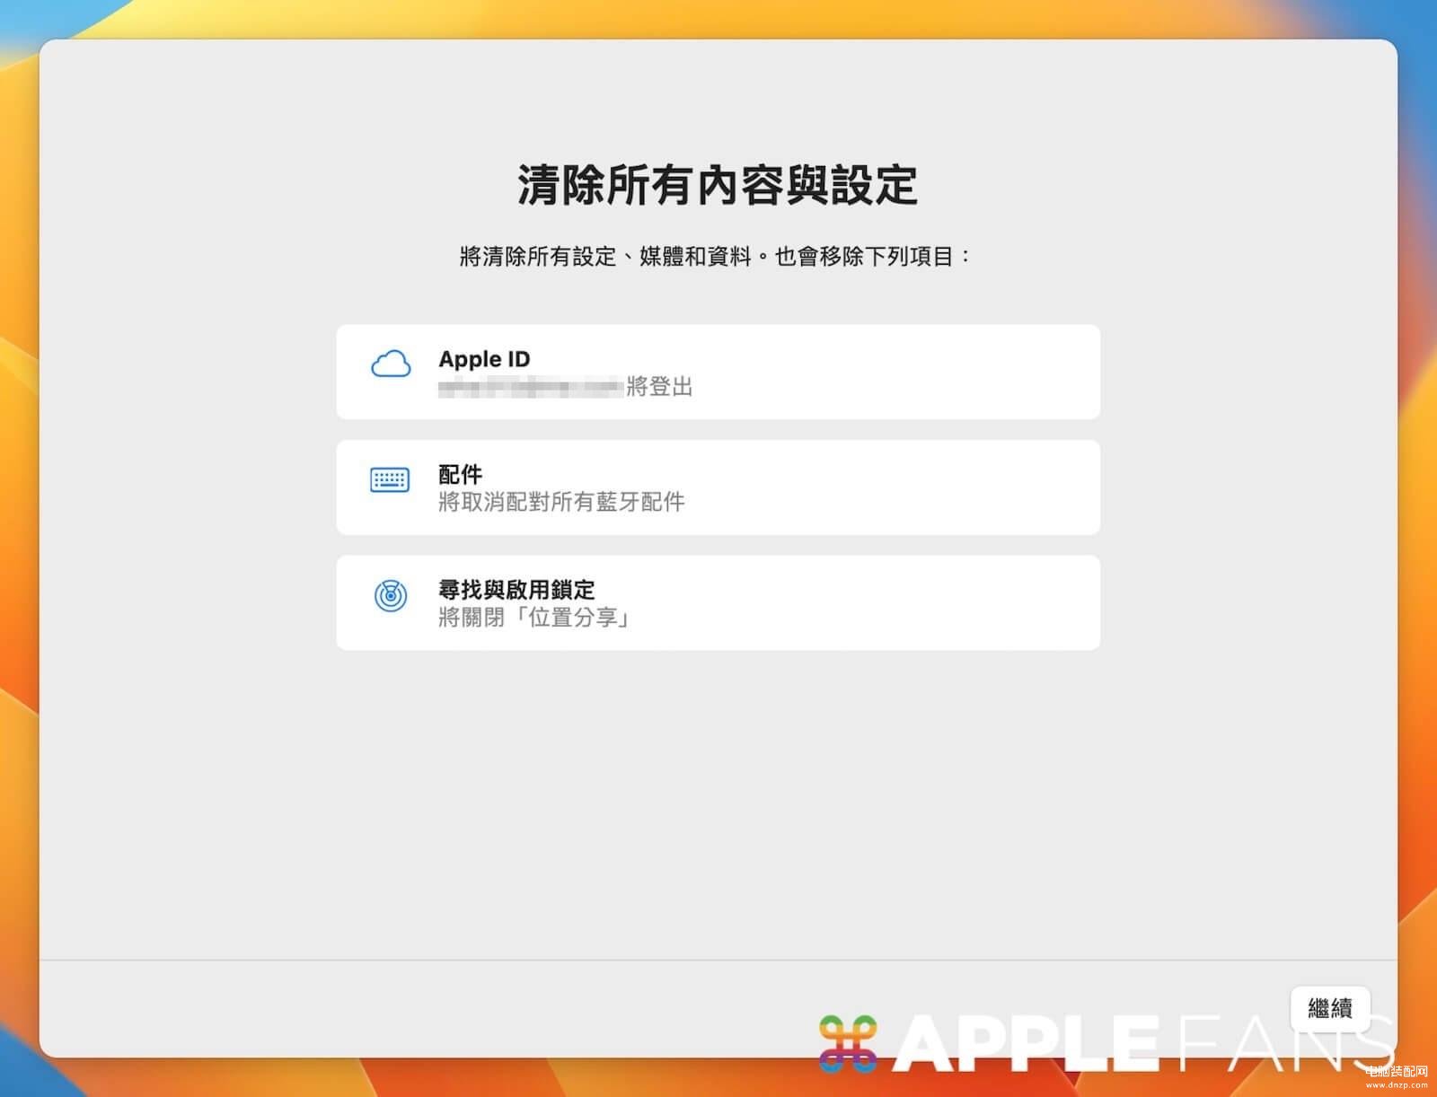
Task: Click the 繼續 continue button
Action: tap(1330, 1008)
